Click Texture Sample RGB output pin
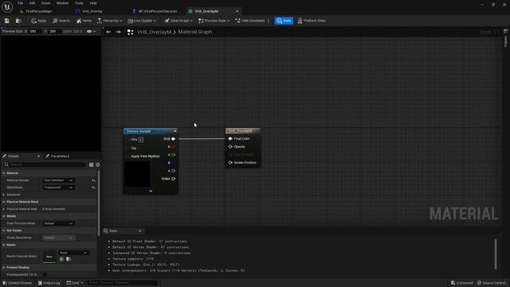This screenshot has width=510, height=287. tap(174, 139)
